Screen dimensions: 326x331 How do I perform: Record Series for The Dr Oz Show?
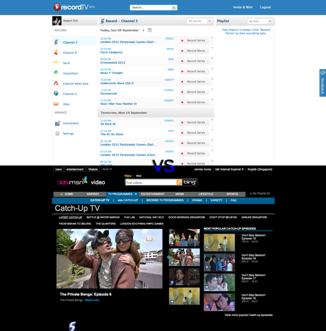[194, 132]
